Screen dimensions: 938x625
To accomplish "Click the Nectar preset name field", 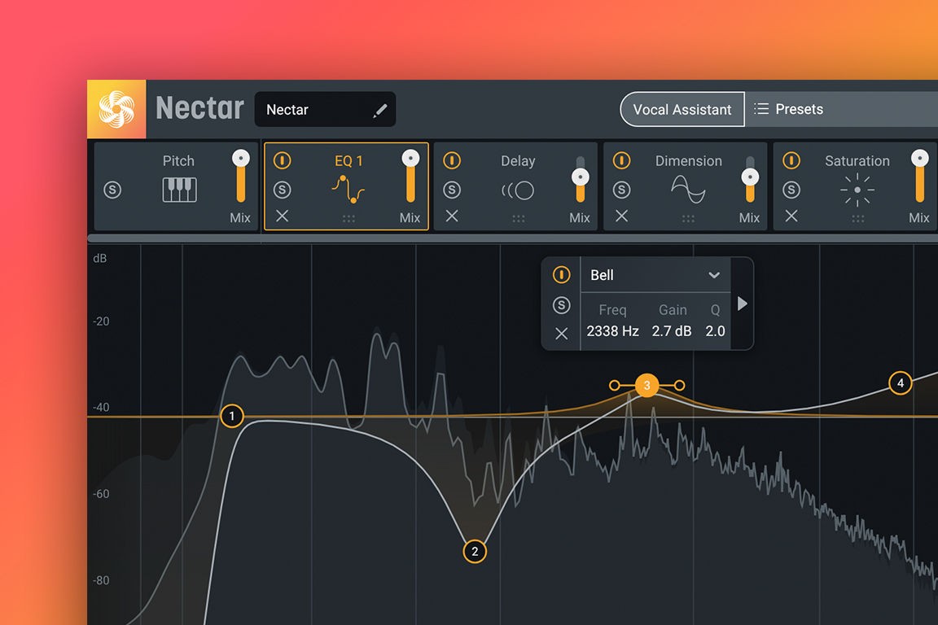I will point(325,109).
